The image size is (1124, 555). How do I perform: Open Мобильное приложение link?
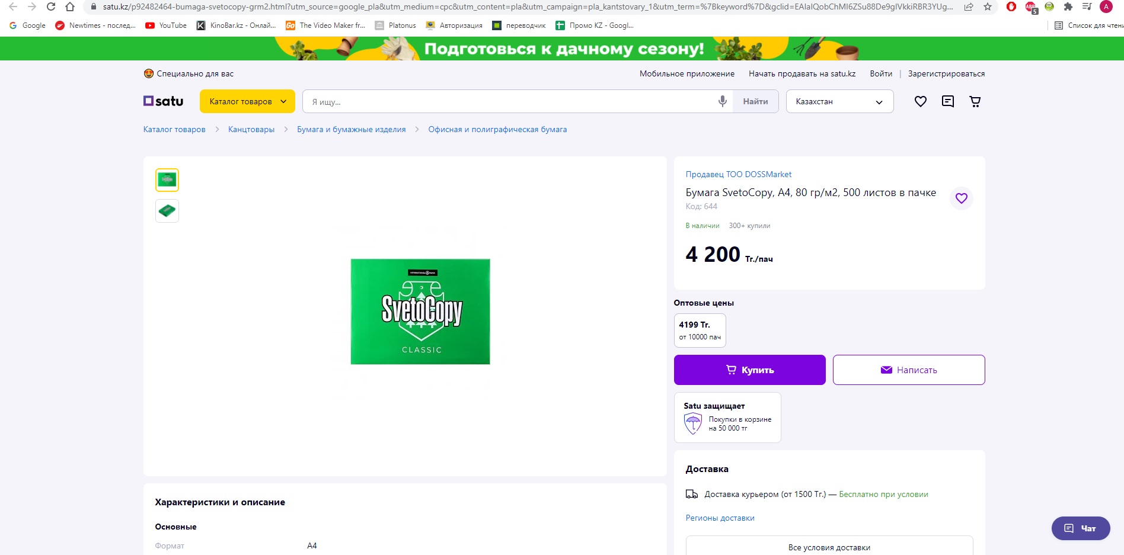click(x=687, y=73)
